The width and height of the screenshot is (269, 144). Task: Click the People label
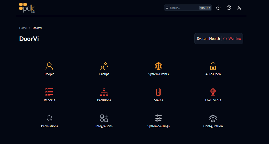tap(49, 74)
